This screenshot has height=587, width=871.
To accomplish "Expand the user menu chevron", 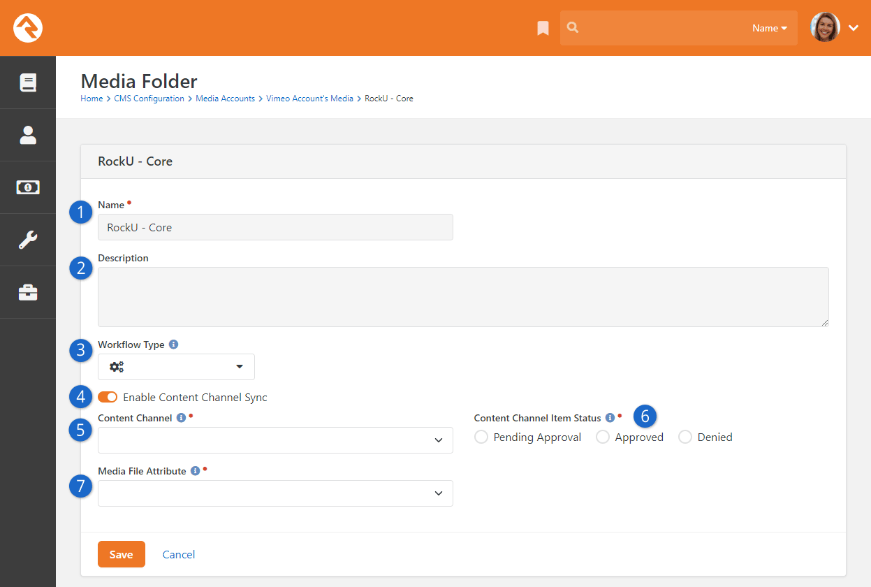I will (854, 28).
